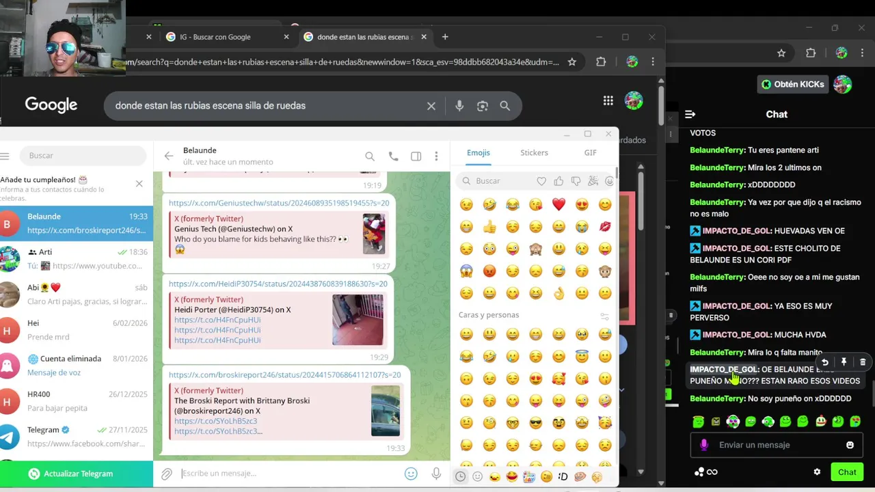
Task: Focus Telegram Buscar chats field
Action: [x=83, y=156]
